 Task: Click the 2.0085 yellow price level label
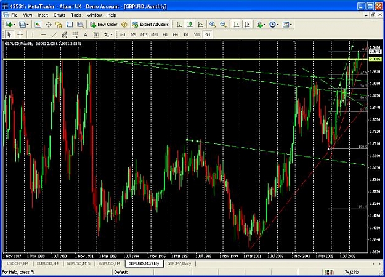coord(375,59)
